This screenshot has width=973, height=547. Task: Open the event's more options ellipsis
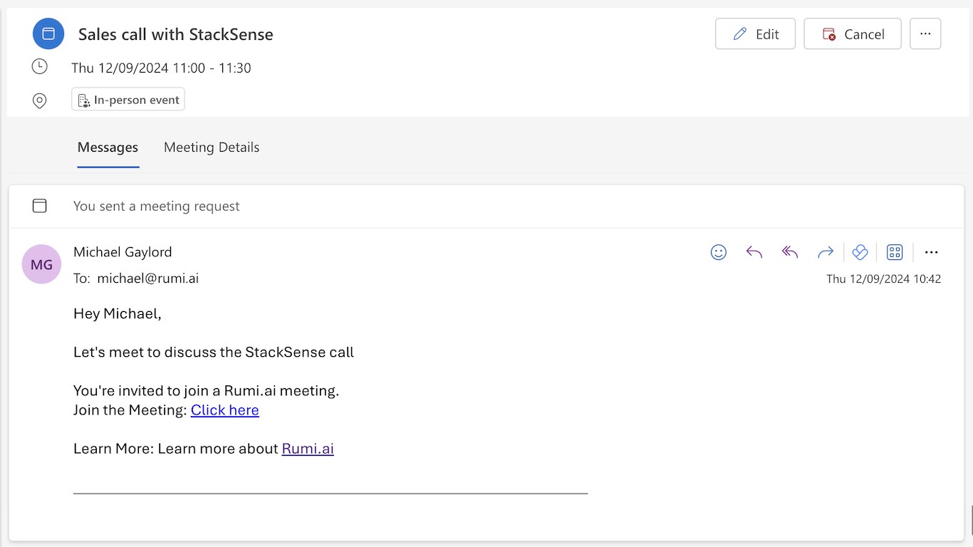coord(925,33)
